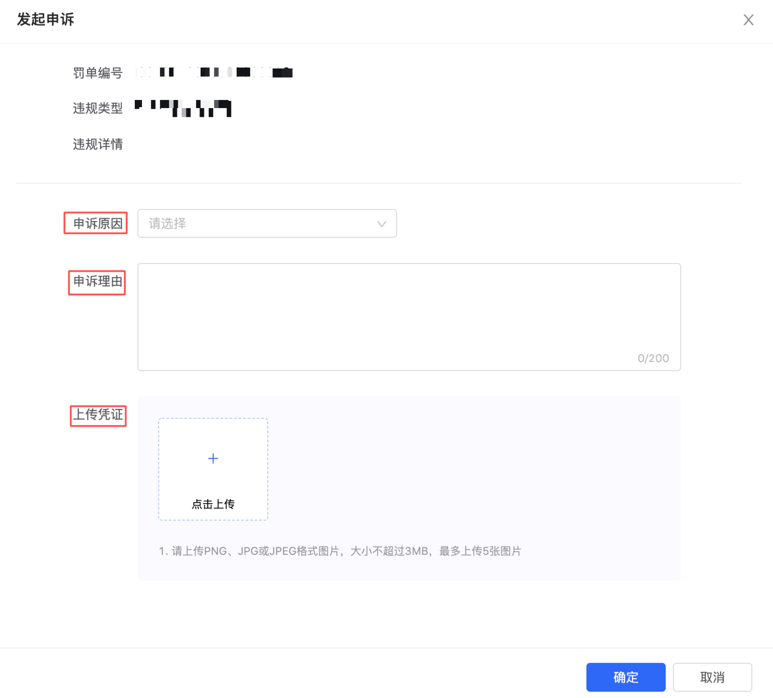Viewport: 773px width, 698px height.
Task: Click the X to close 发起申诉 dialog
Action: (748, 20)
